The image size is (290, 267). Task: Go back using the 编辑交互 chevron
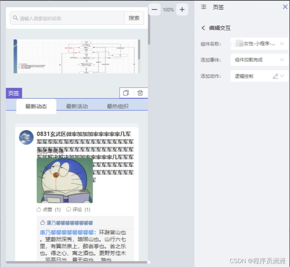[203, 28]
